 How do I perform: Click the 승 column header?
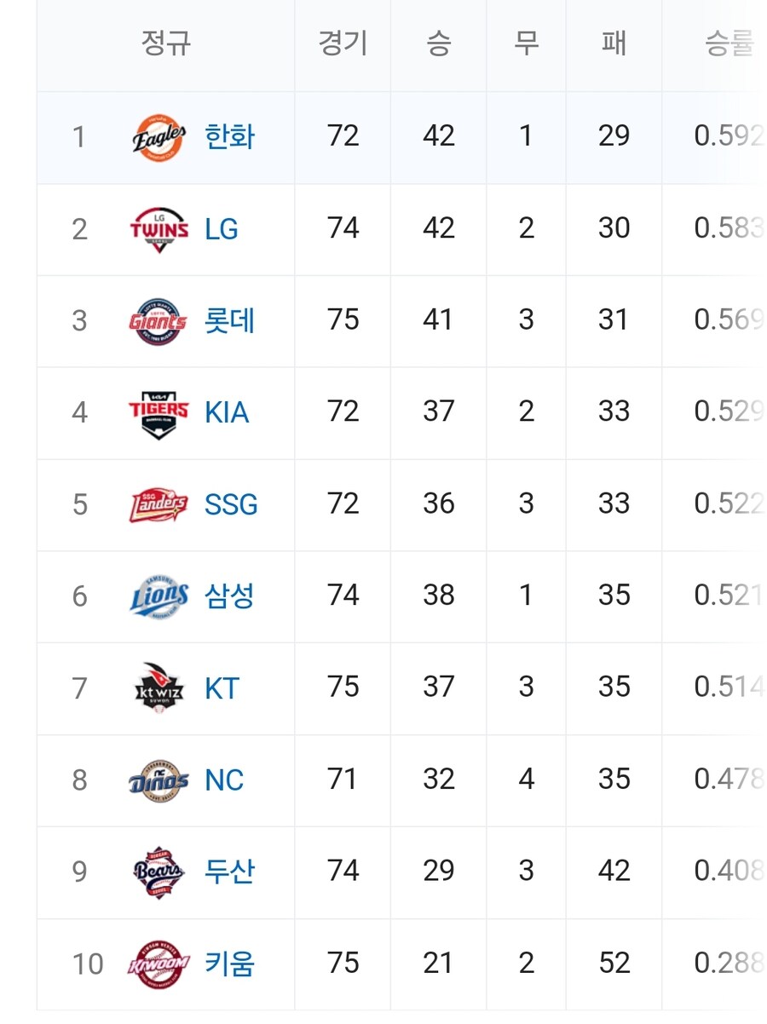tap(438, 44)
